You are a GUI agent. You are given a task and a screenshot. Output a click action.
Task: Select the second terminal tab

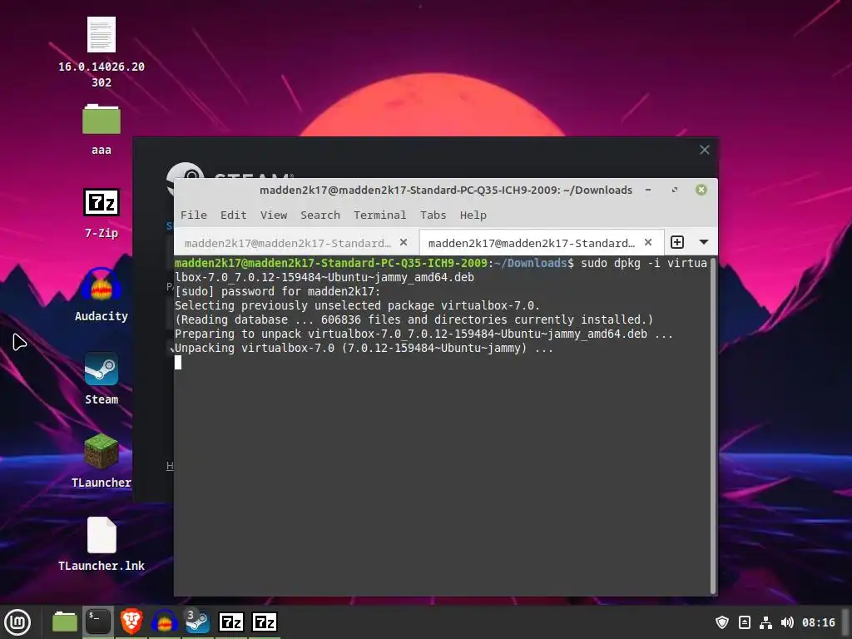pos(541,242)
